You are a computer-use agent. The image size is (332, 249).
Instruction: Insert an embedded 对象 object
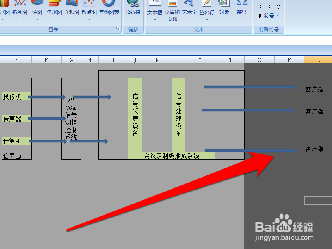(x=223, y=9)
